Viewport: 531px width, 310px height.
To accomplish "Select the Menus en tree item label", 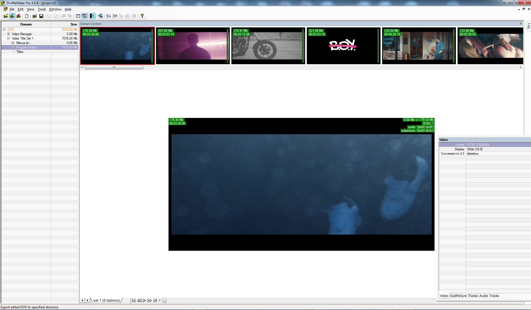I will (22, 43).
